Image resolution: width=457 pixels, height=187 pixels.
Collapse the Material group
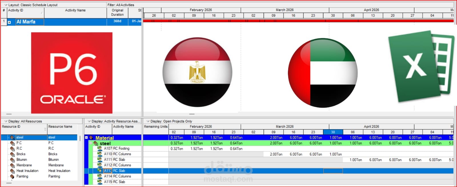[87, 138]
